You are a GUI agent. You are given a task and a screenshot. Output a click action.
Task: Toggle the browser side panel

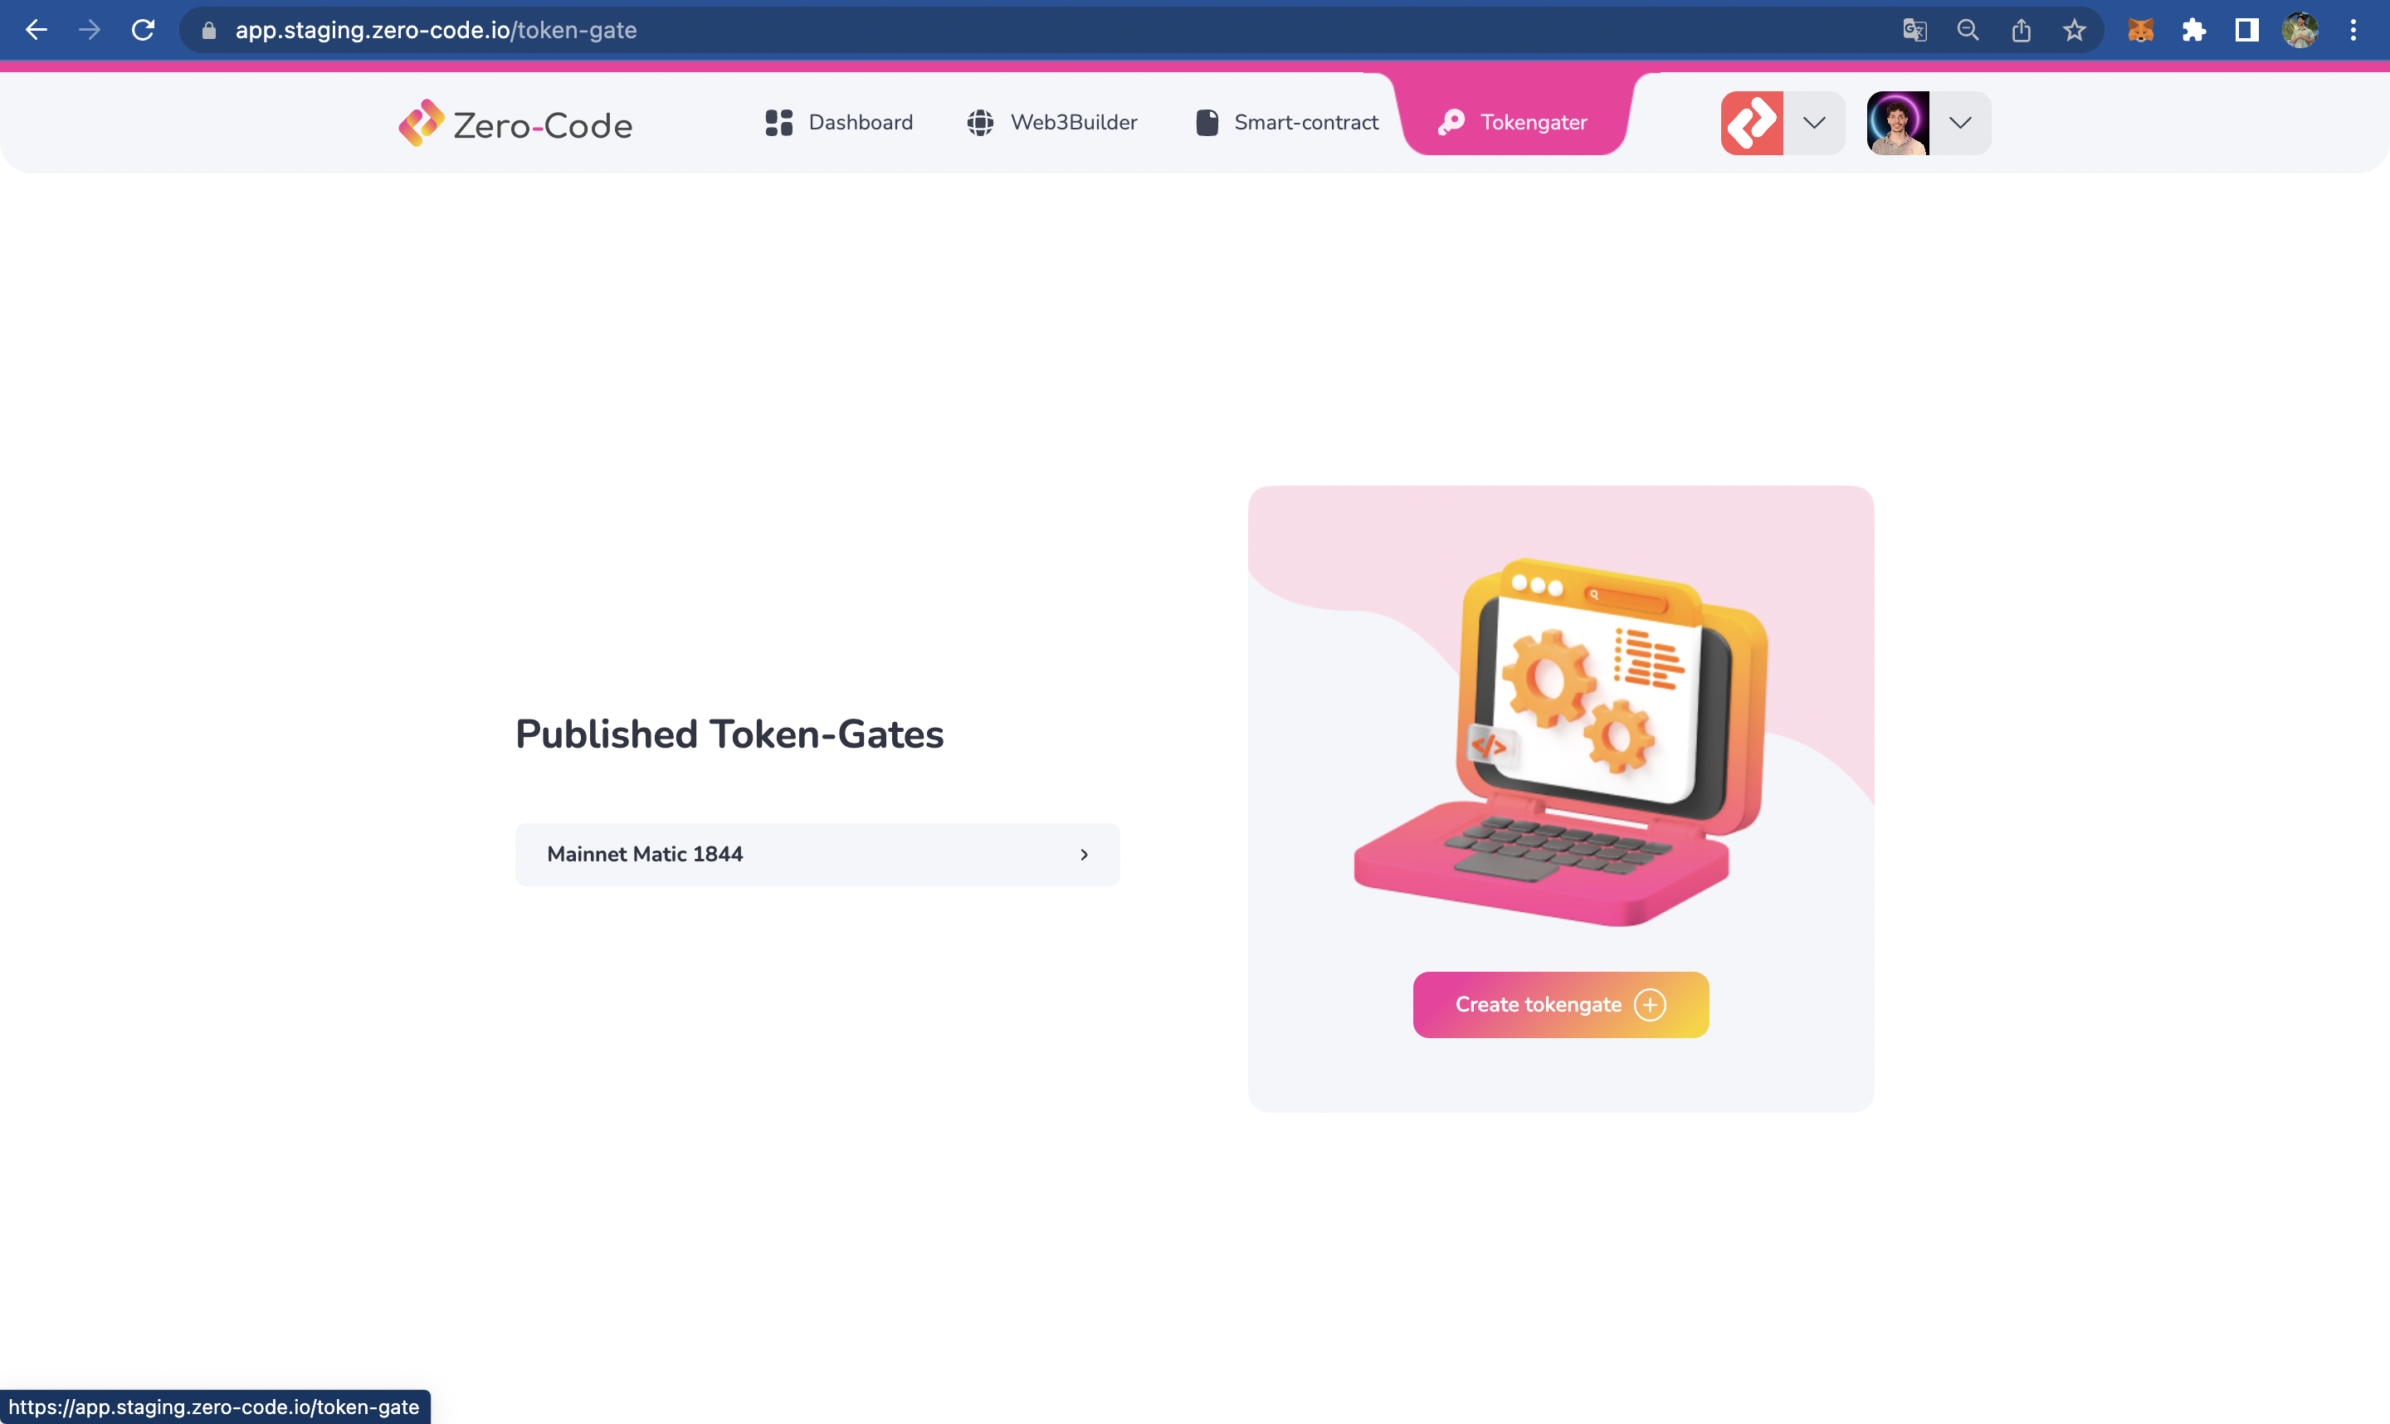point(2247,31)
